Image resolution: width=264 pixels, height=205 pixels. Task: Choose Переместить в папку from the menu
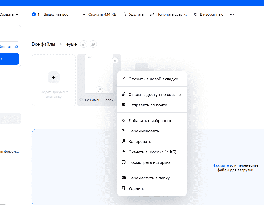[x=149, y=178]
